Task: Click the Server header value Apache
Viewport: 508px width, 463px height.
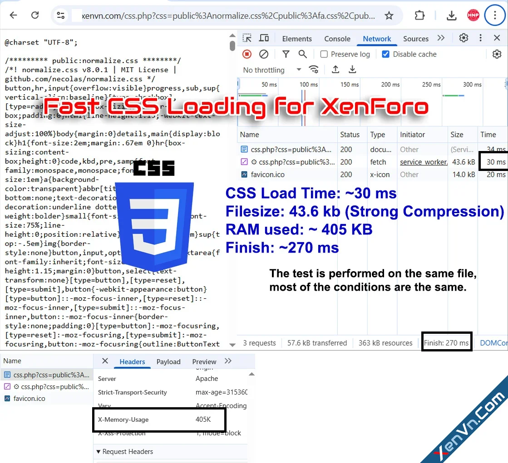Action: [207, 379]
